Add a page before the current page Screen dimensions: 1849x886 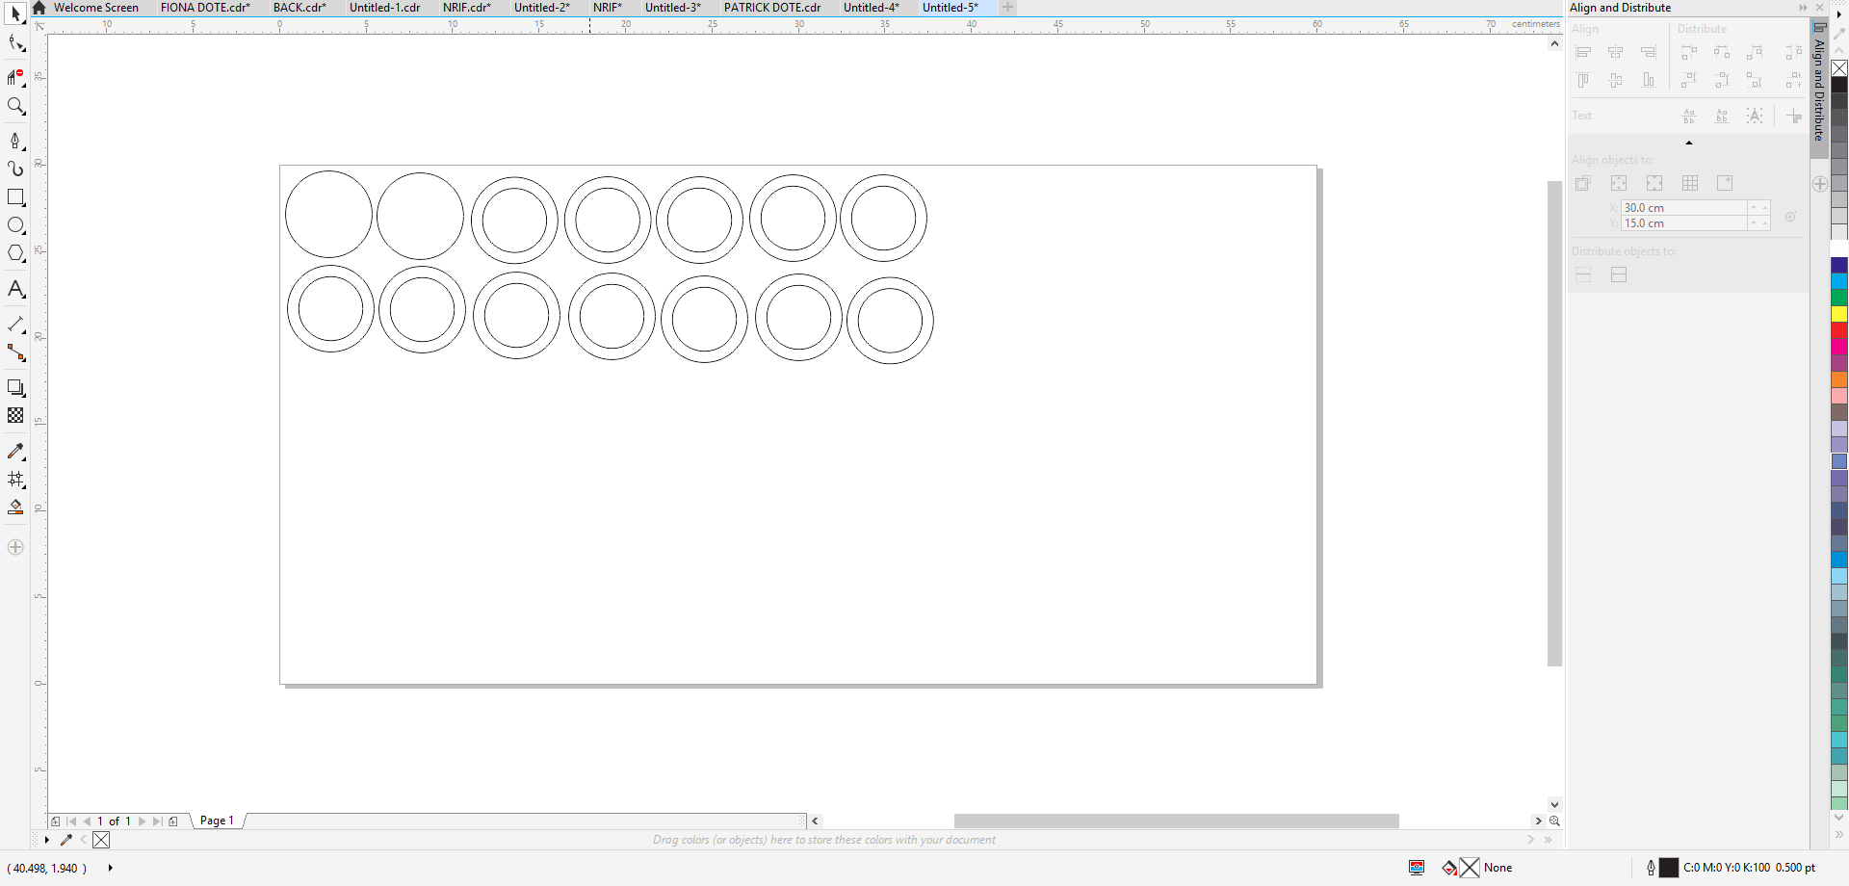(56, 821)
